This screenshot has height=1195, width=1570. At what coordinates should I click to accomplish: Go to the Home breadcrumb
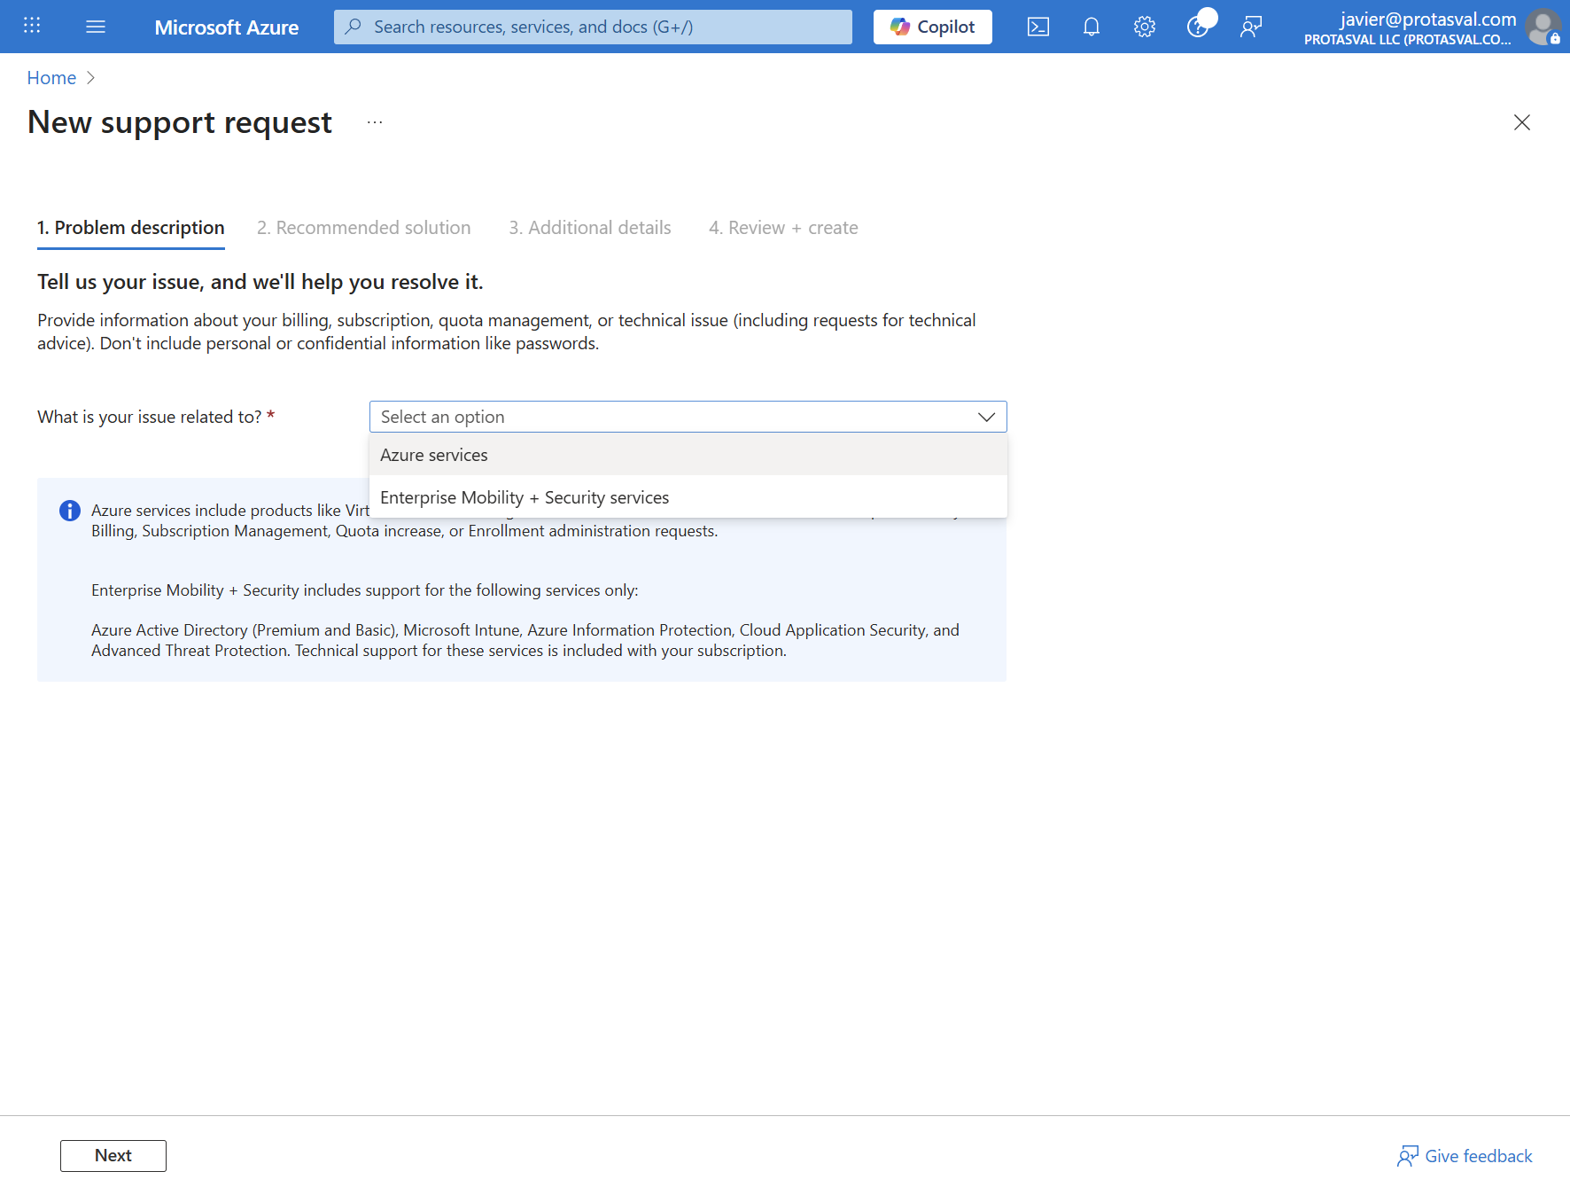point(51,78)
